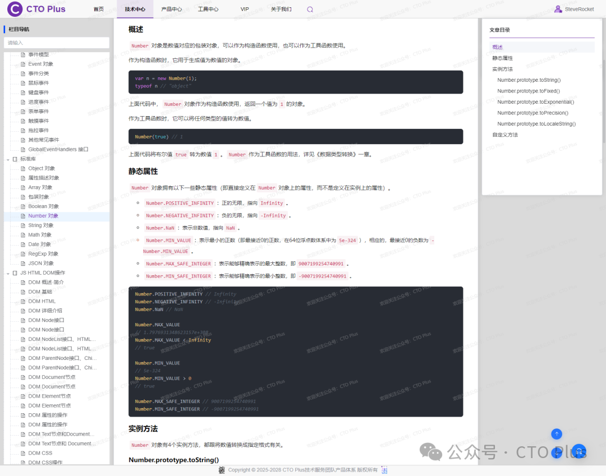Focus the 请输入 sidebar search field
The width and height of the screenshot is (606, 476).
click(x=57, y=43)
